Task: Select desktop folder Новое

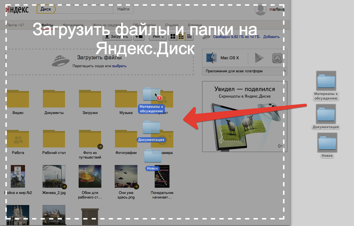Action: (327, 143)
